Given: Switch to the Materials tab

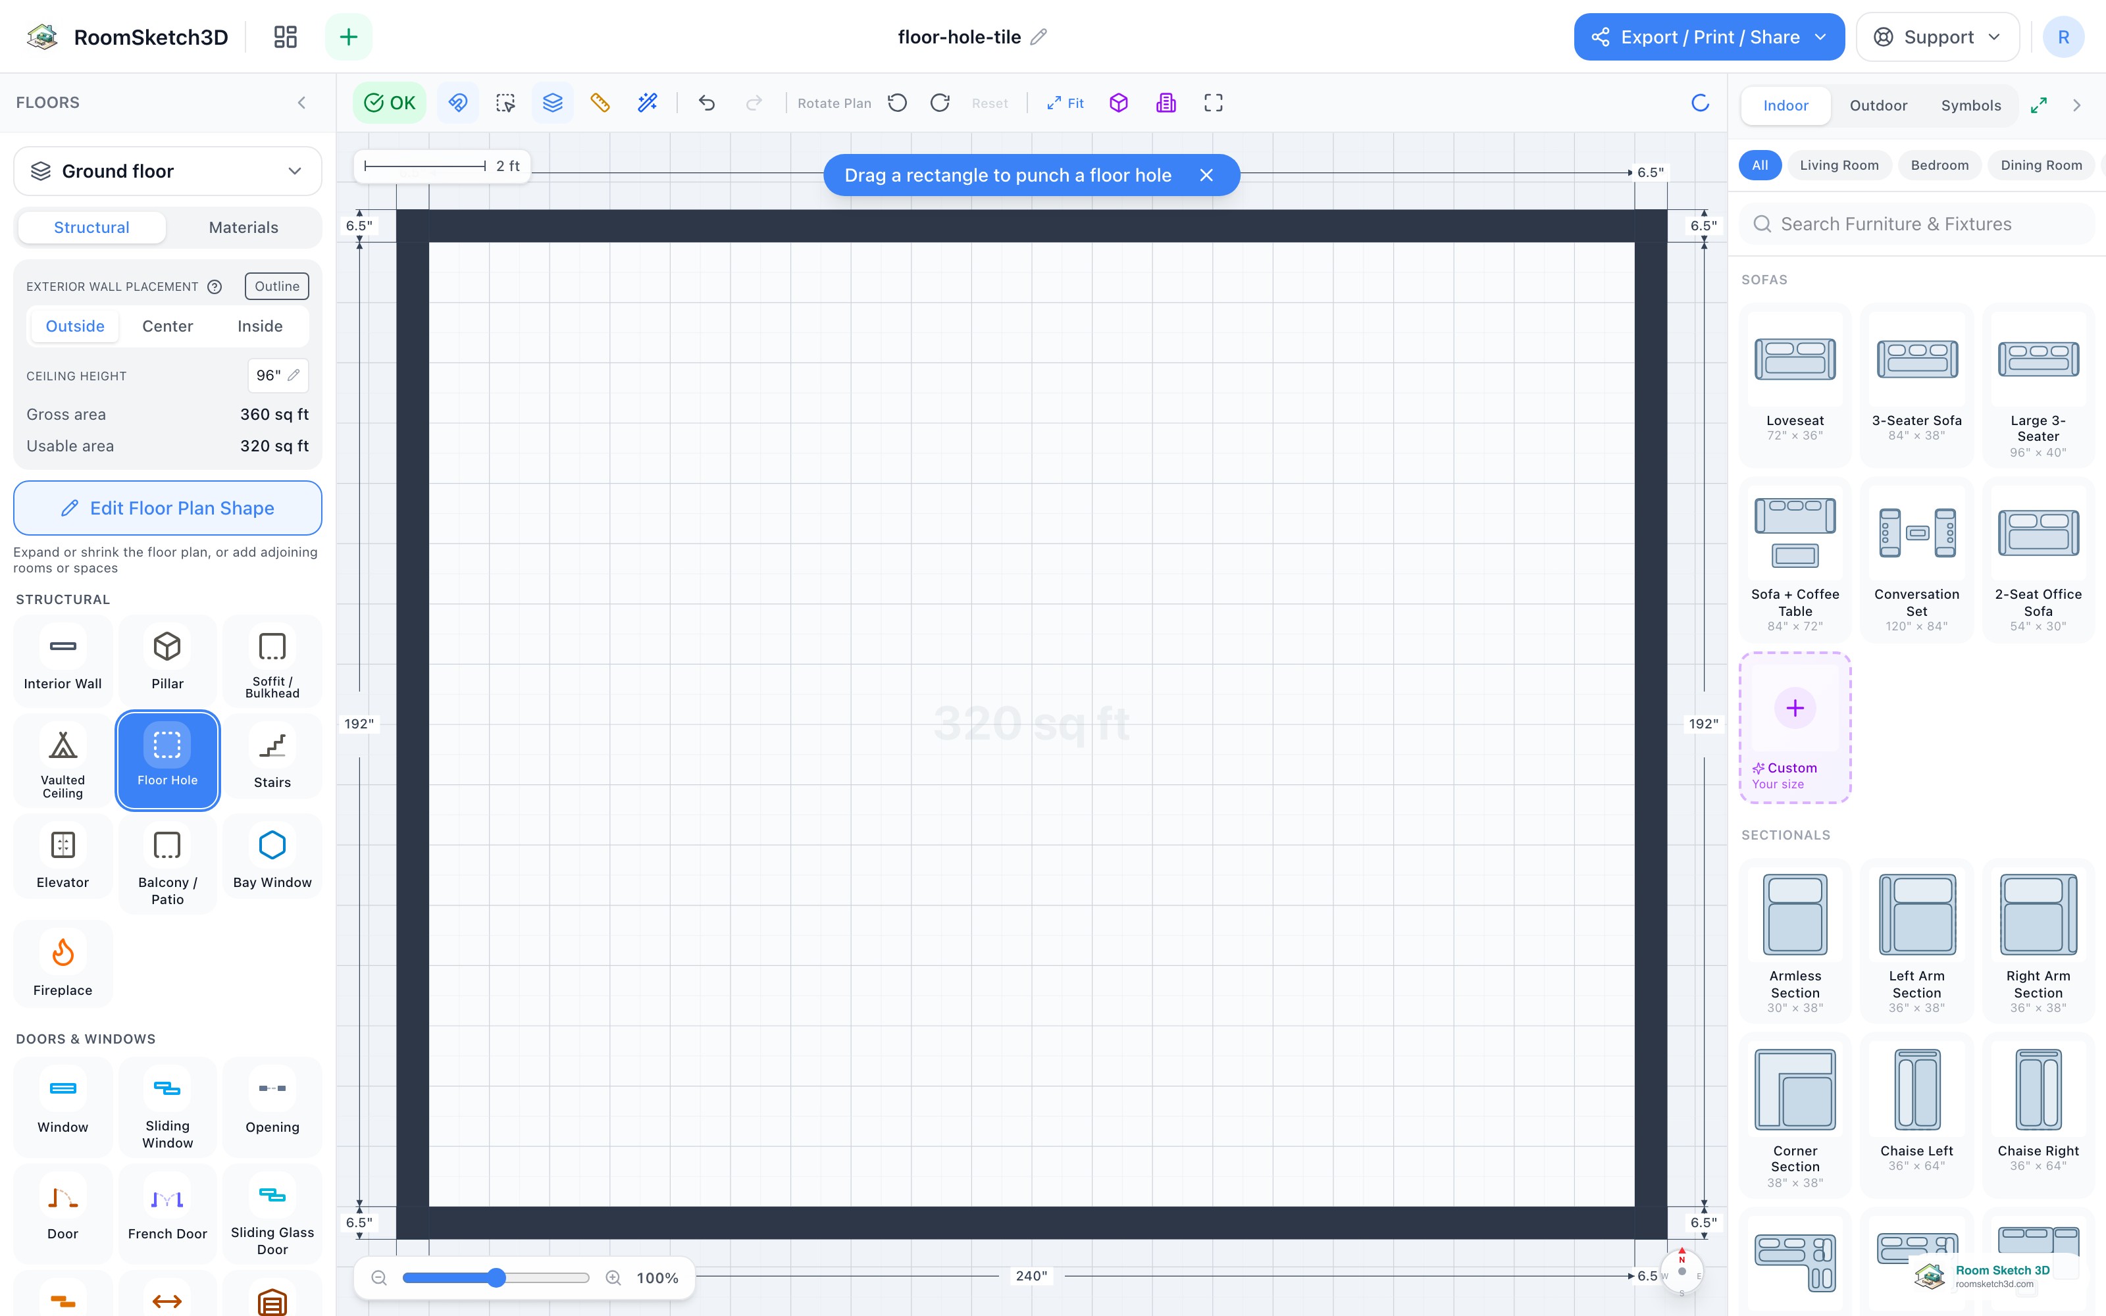Looking at the screenshot, I should pyautogui.click(x=244, y=227).
